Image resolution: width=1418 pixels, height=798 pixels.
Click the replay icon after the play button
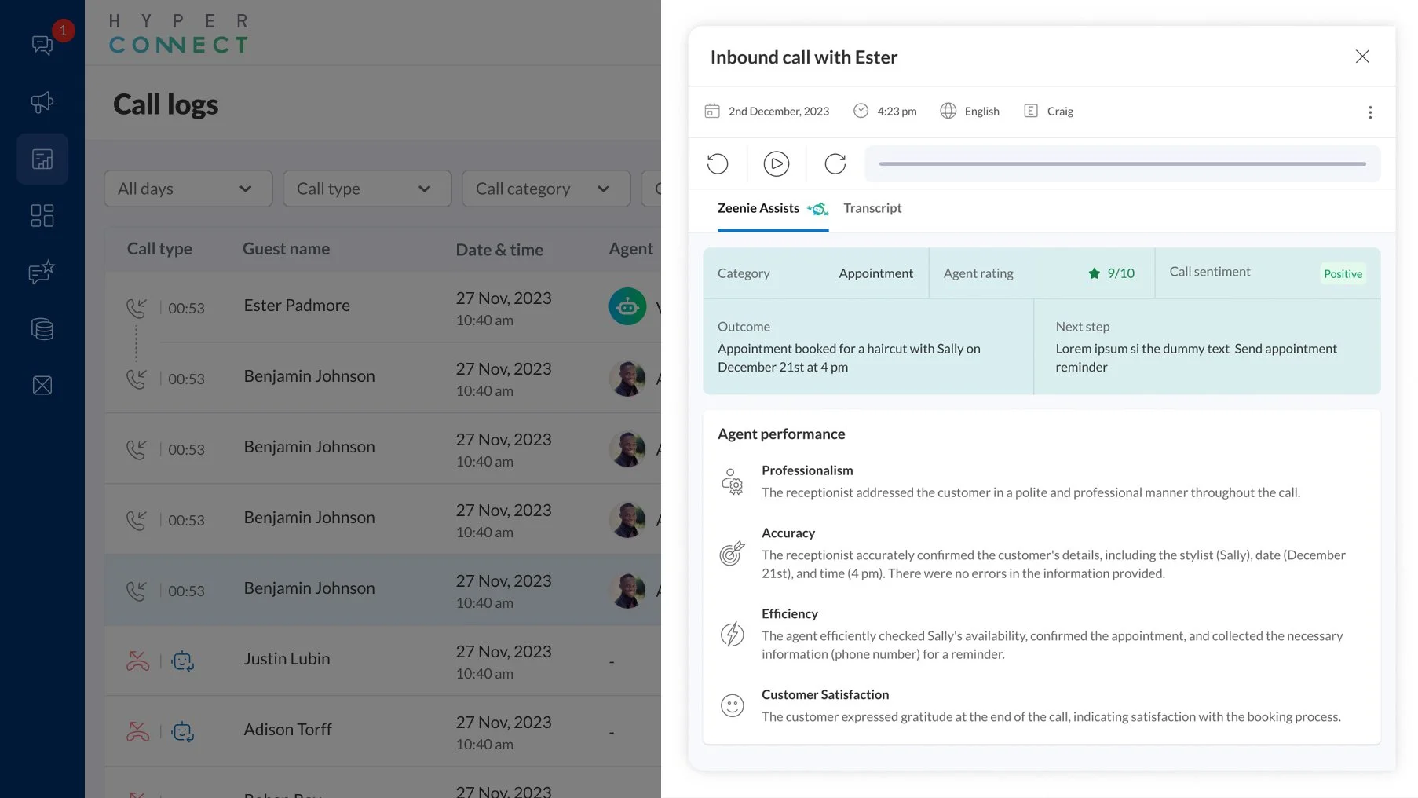point(835,163)
